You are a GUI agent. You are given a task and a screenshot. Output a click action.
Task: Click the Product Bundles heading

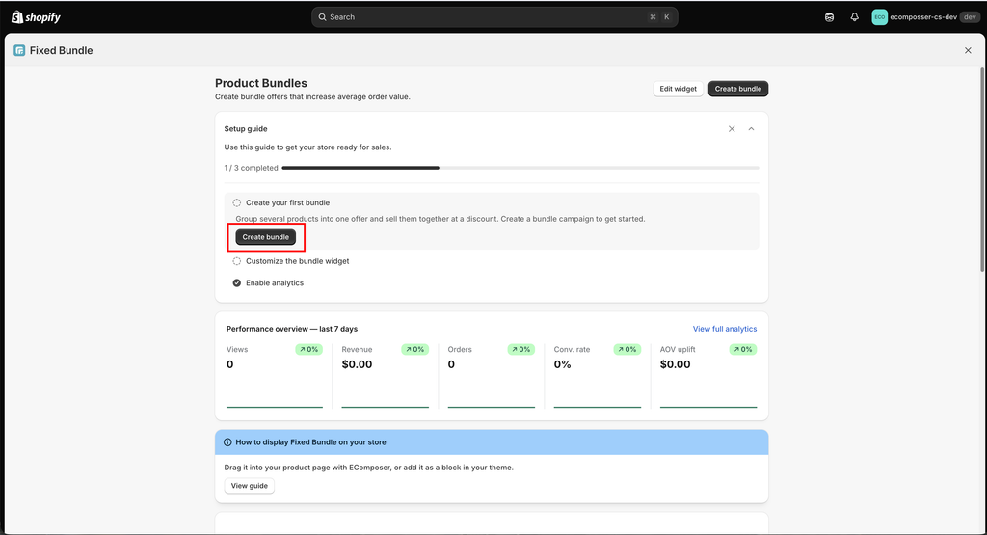(x=261, y=83)
